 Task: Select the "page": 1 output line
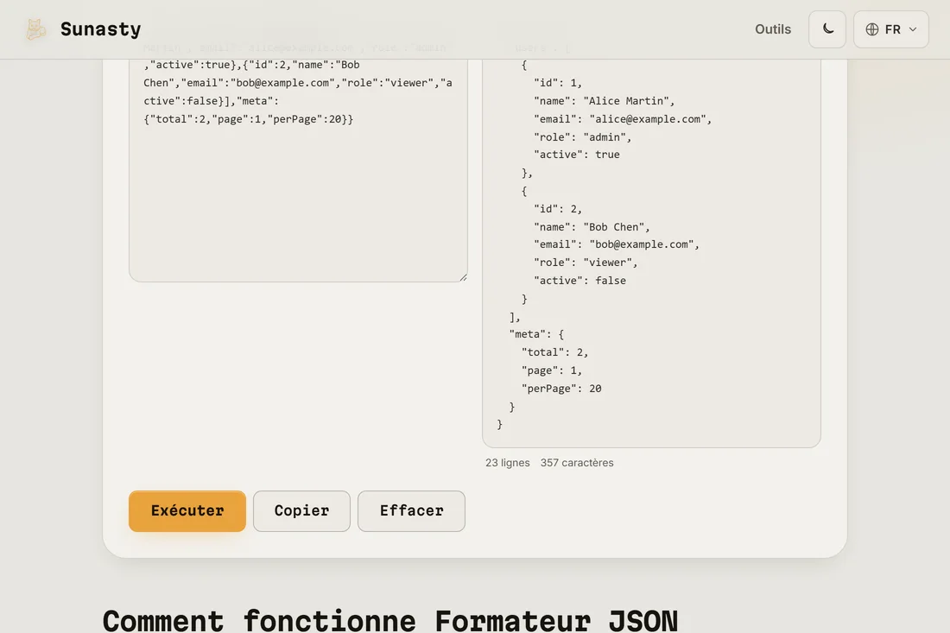(551, 370)
